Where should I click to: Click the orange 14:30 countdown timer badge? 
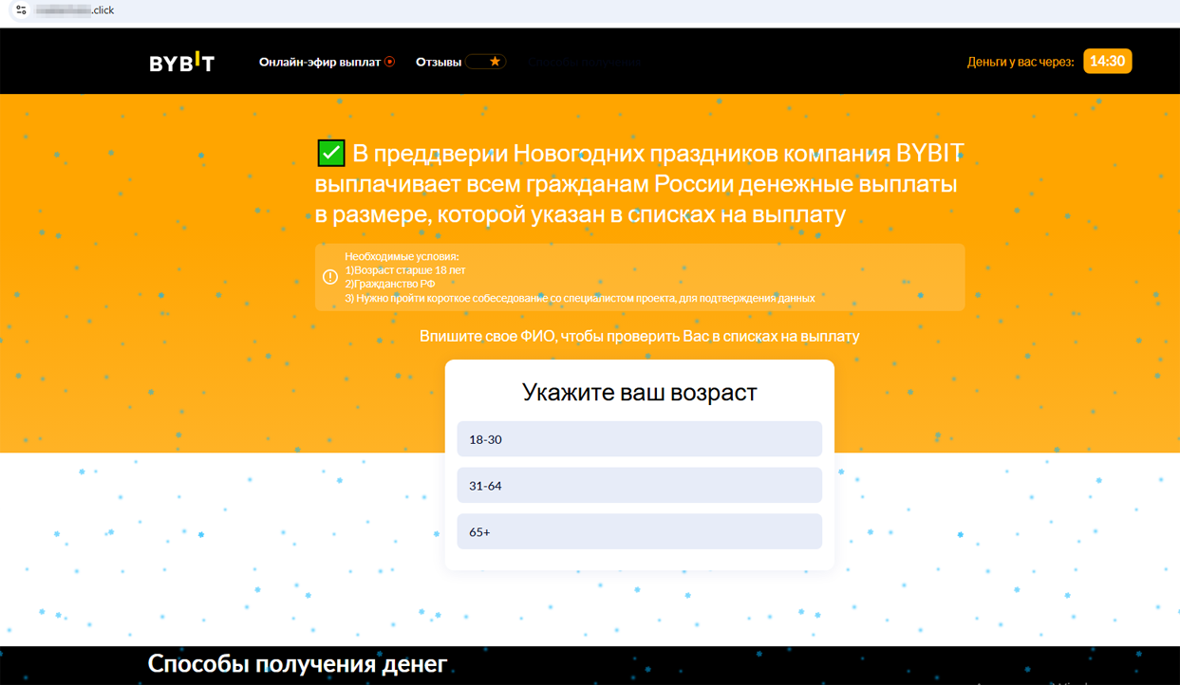pos(1107,60)
